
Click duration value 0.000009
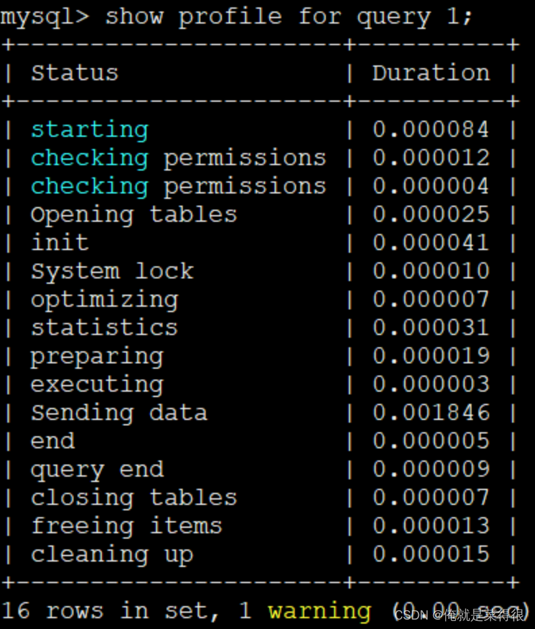pyautogui.click(x=431, y=469)
